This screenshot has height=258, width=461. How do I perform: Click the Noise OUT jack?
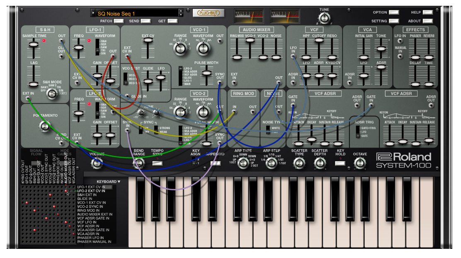(279, 112)
